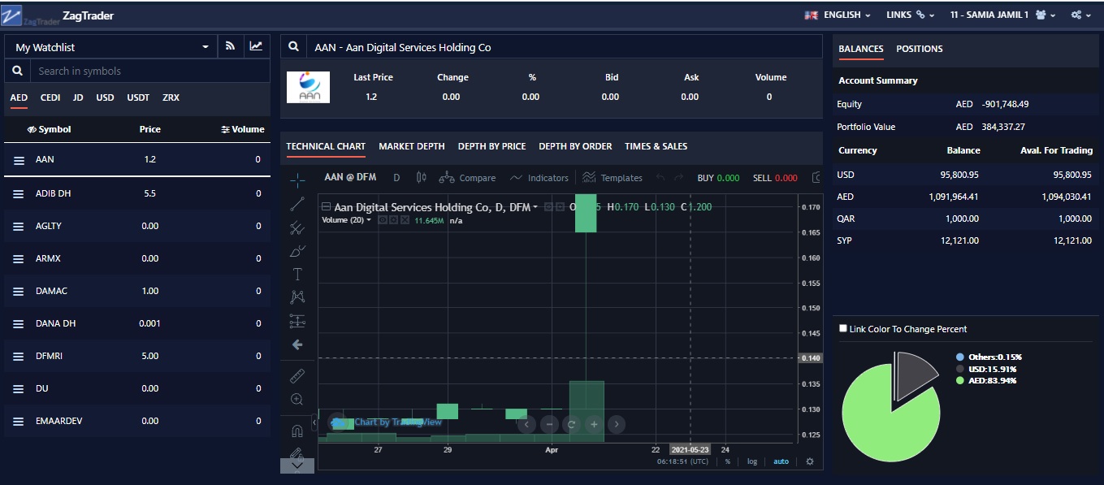Open chart settings gear at bottom right

pyautogui.click(x=809, y=461)
